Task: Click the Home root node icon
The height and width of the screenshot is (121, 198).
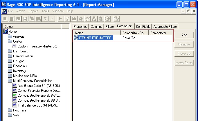Action: pos(6,31)
